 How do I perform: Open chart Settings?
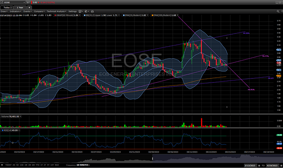72,11
